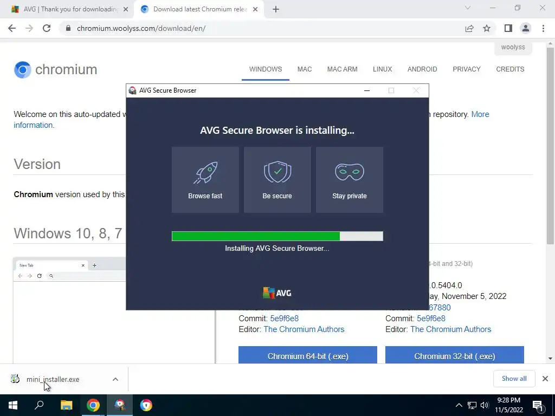Click the page vertical scrollbar

[x=550, y=146]
